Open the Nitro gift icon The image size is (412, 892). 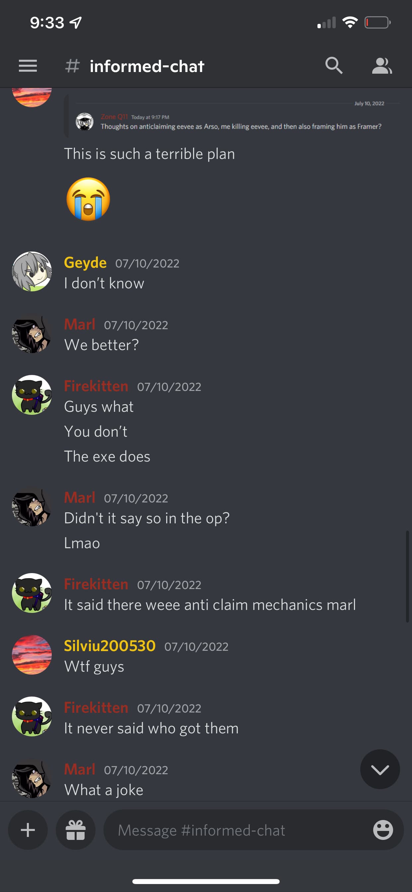click(76, 830)
